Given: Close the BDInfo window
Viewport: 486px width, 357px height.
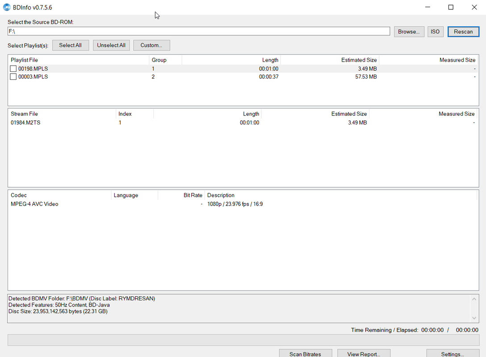Looking at the screenshot, I should point(474,7).
